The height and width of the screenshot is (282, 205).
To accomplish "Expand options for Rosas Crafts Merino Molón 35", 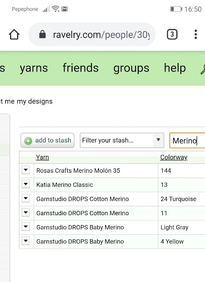I will [26, 170].
